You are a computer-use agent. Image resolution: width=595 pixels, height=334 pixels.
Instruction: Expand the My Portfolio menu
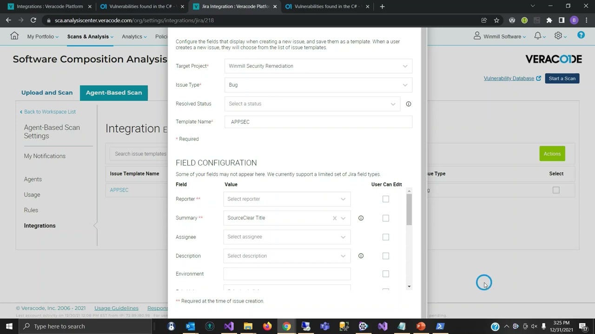point(43,37)
